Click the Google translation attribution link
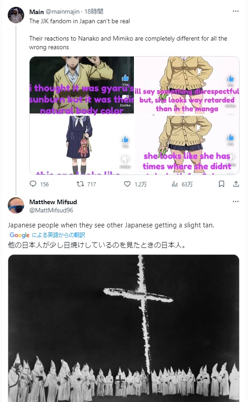The image size is (251, 402). 47,235
